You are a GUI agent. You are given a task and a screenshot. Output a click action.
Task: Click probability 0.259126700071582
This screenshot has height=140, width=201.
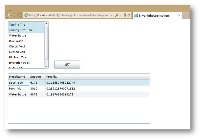(x=61, y=89)
